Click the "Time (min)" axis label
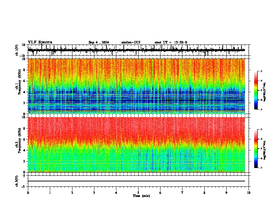Viewport: 280px width, 216px height. [x=141, y=196]
